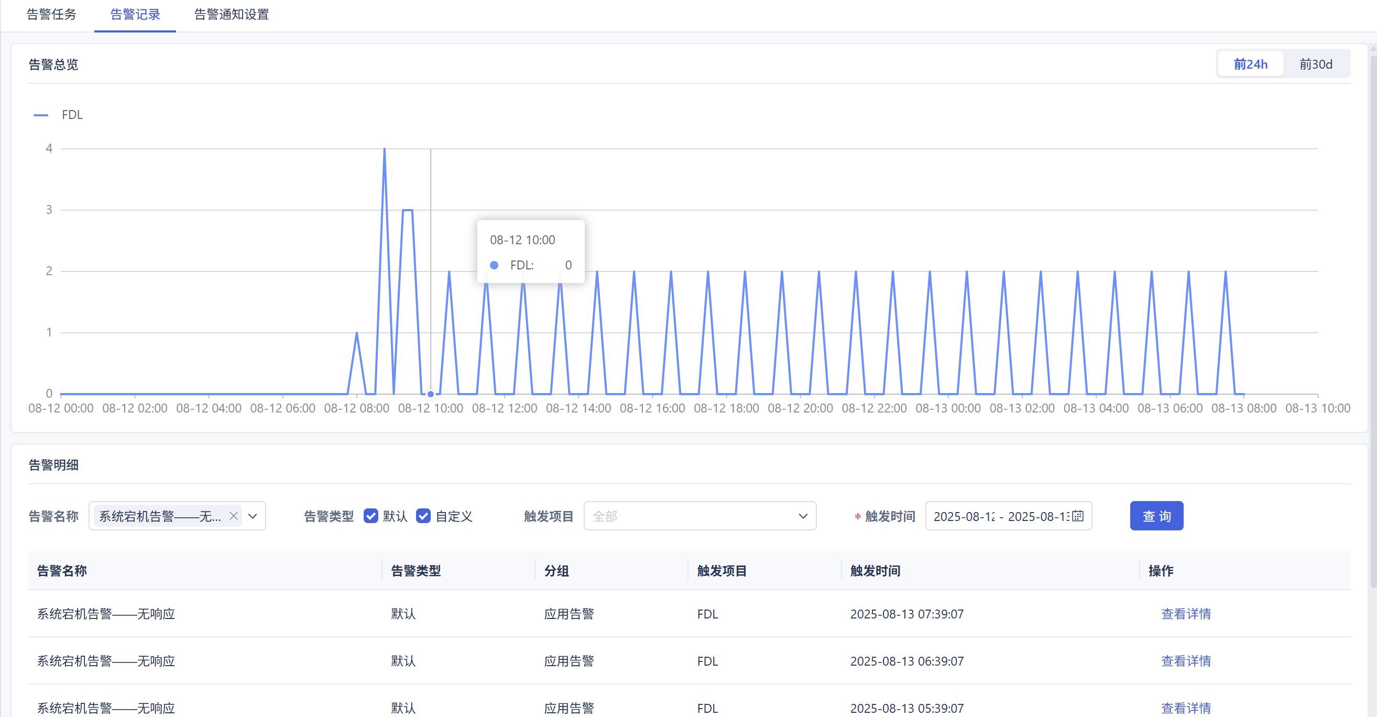Screen dimensions: 1377x717
Task: Open 查看详情 for the 07:39:07 record
Action: 1186,614
